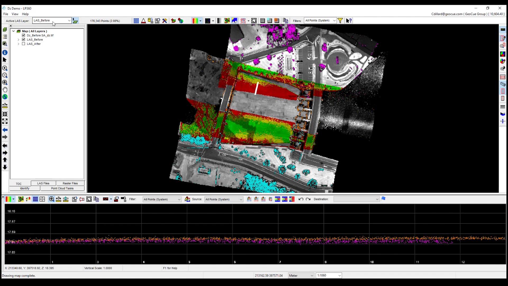The height and width of the screenshot is (286, 508).
Task: Click the fixed zoom out (outward arrows) icon
Action: (x=5, y=121)
